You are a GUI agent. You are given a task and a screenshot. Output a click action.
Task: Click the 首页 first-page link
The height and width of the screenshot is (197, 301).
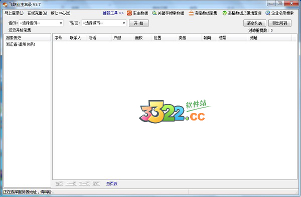click(59, 183)
